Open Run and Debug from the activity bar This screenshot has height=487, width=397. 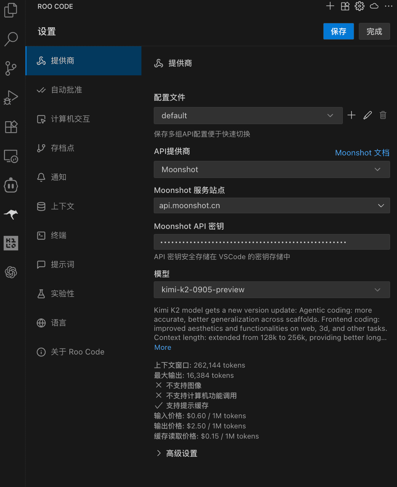[11, 98]
